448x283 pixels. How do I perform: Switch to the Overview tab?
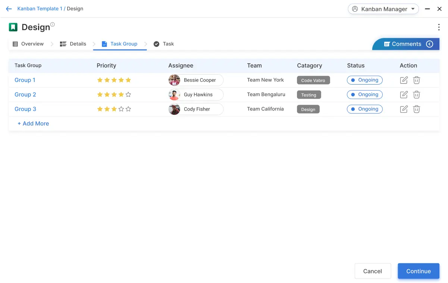28,44
